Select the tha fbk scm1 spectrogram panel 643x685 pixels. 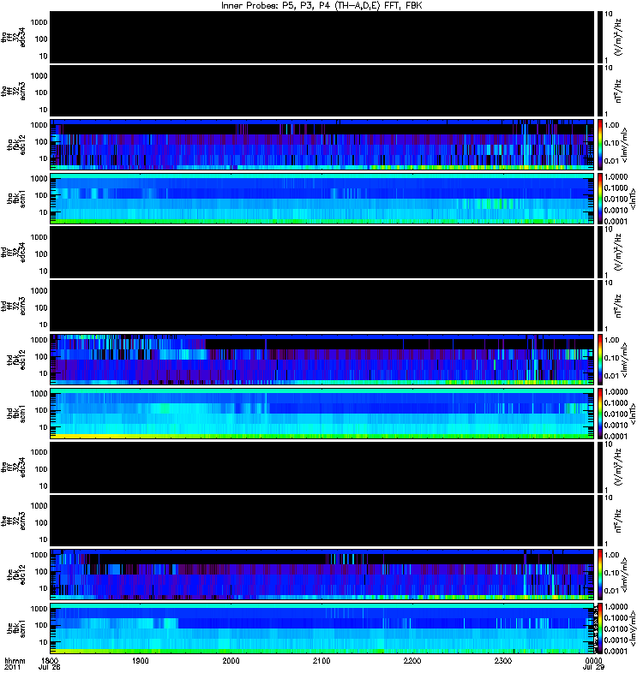coord(322,199)
